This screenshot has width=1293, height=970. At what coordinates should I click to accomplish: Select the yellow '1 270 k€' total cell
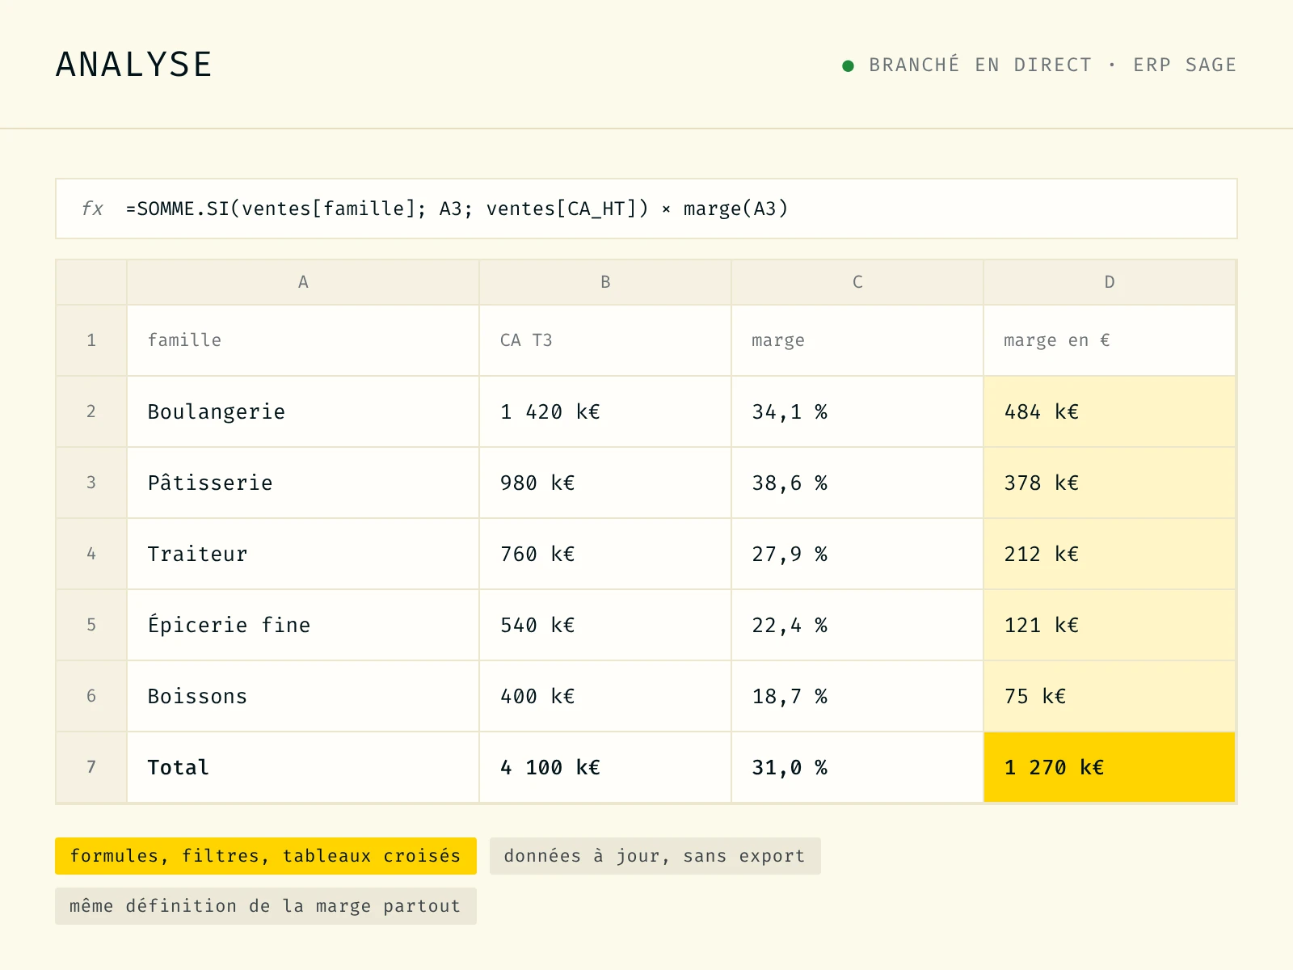pyautogui.click(x=1110, y=767)
